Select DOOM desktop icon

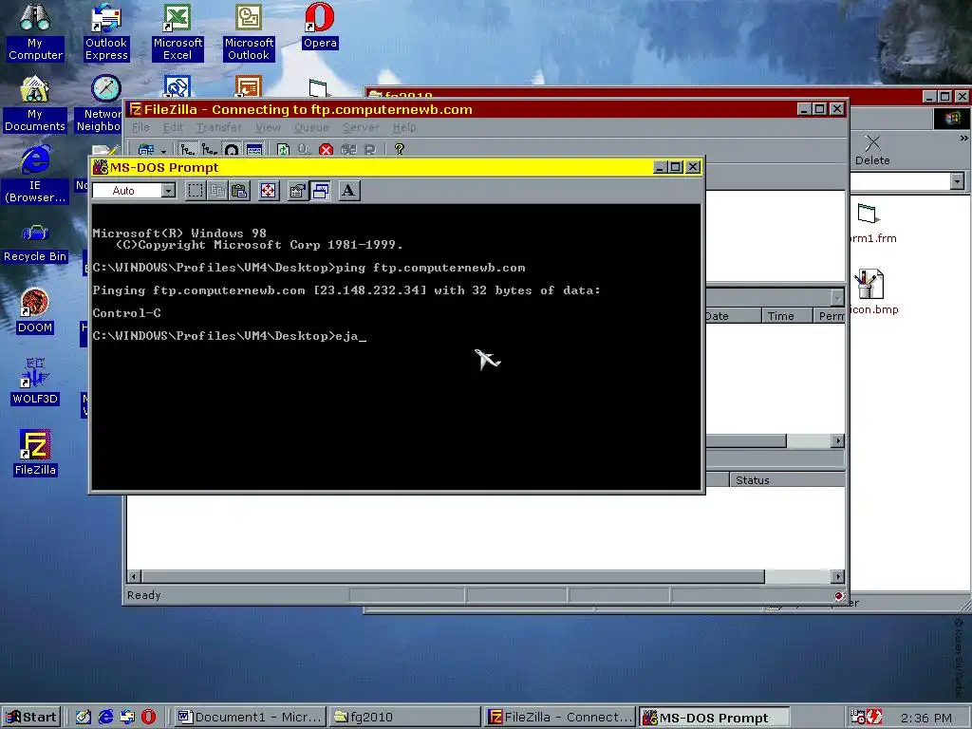pyautogui.click(x=35, y=311)
